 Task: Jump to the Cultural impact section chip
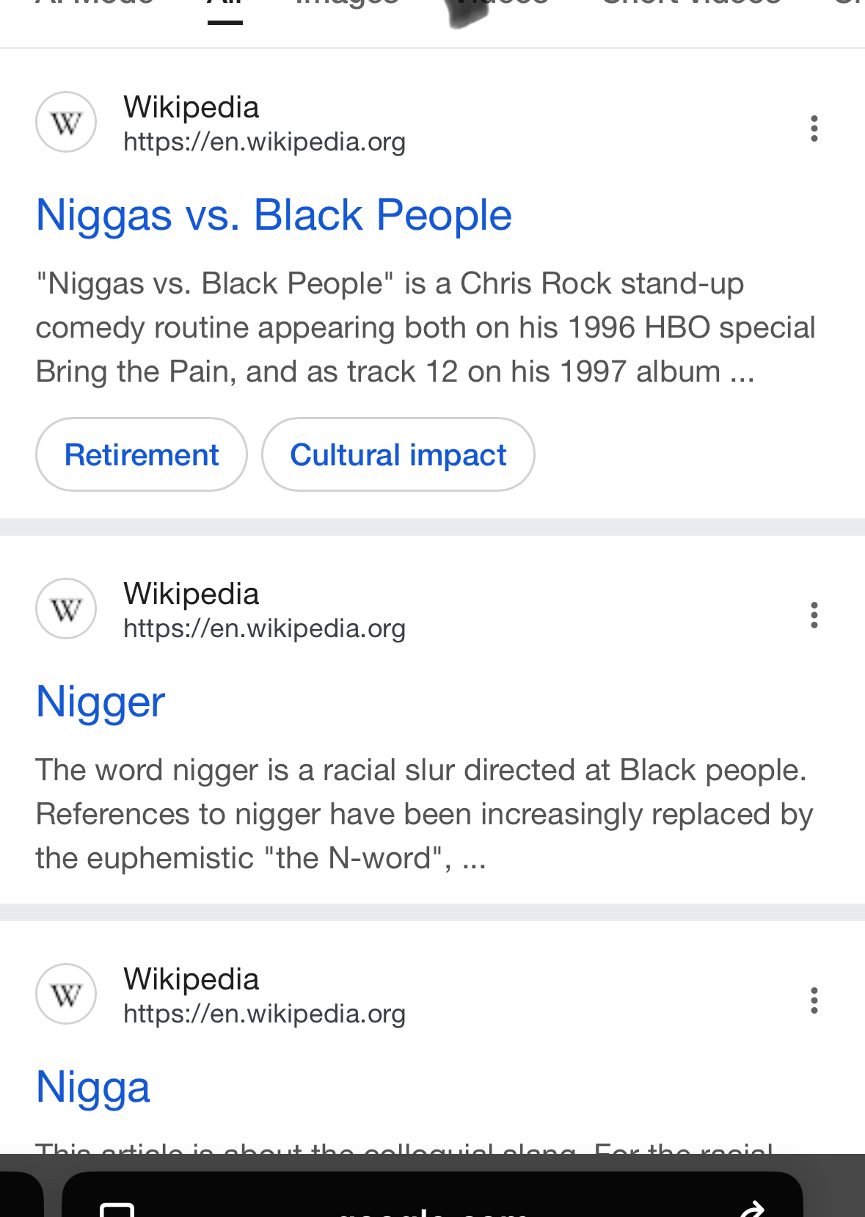[x=398, y=455]
